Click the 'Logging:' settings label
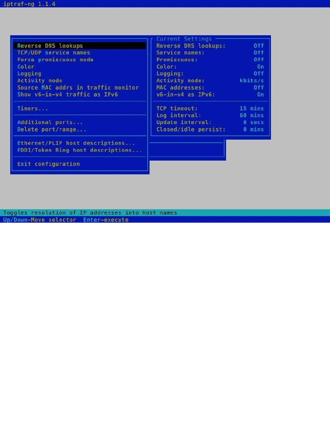The height and width of the screenshot is (447, 330). (170, 74)
